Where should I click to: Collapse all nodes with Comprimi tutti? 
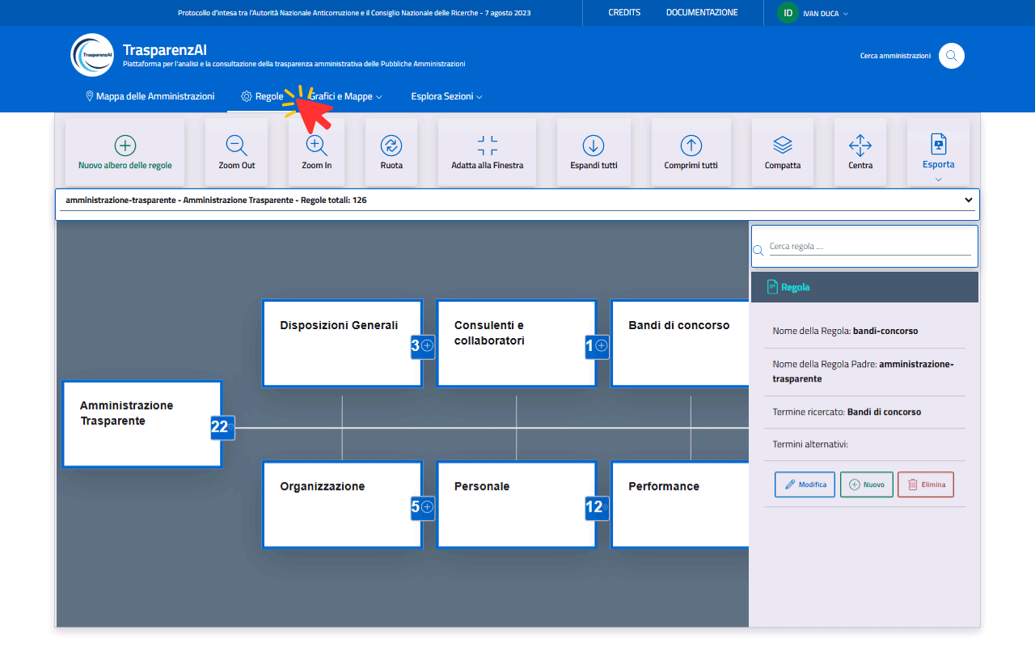tap(691, 146)
